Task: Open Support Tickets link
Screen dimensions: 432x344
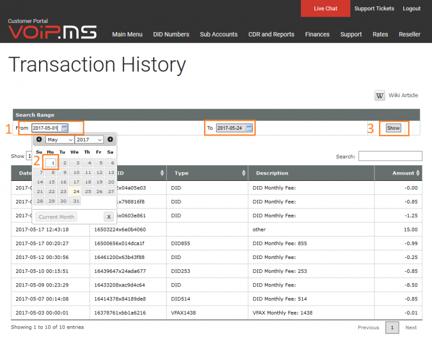Action: pyautogui.click(x=374, y=9)
